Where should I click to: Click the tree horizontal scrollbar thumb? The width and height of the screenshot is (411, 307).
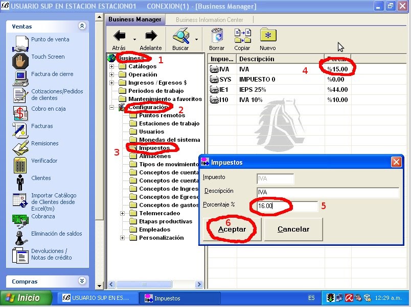tap(144, 284)
